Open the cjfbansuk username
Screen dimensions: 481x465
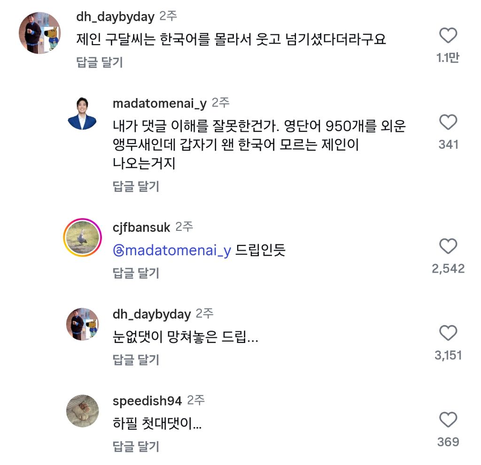click(x=141, y=228)
